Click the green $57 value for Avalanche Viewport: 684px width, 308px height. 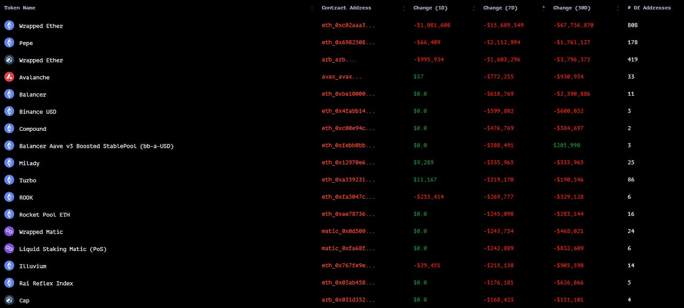coord(418,77)
